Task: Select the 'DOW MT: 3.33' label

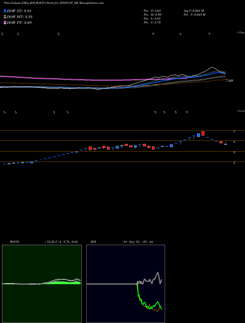Action: point(20,17)
